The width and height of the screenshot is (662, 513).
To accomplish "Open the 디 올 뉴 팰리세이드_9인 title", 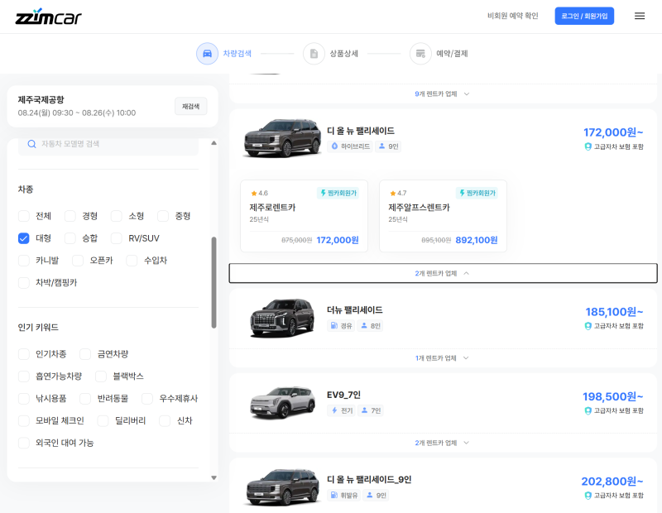I will pos(369,480).
